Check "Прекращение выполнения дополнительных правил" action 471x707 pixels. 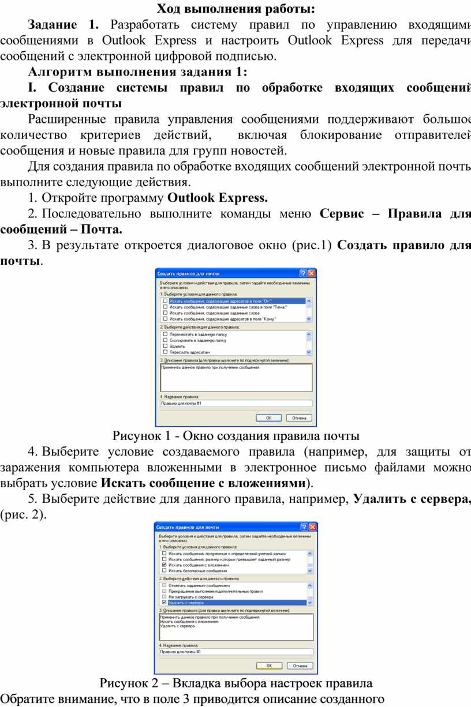[x=165, y=591]
